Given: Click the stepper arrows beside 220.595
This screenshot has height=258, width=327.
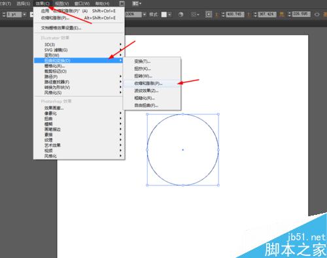Looking at the screenshot, I should tap(289, 14).
